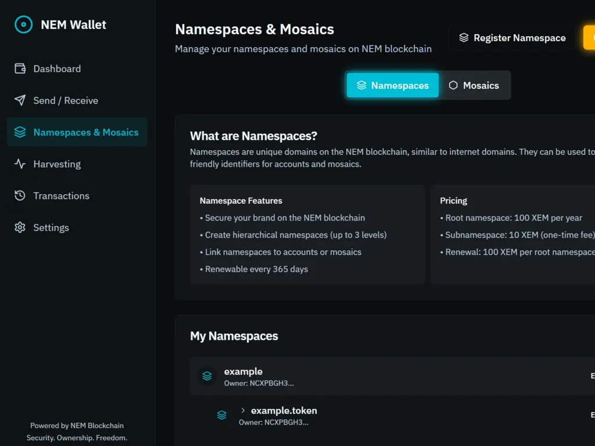
Task: Click the owner address under example
Action: point(259,383)
